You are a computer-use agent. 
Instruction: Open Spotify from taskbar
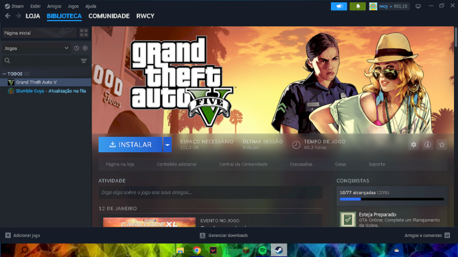point(262,250)
